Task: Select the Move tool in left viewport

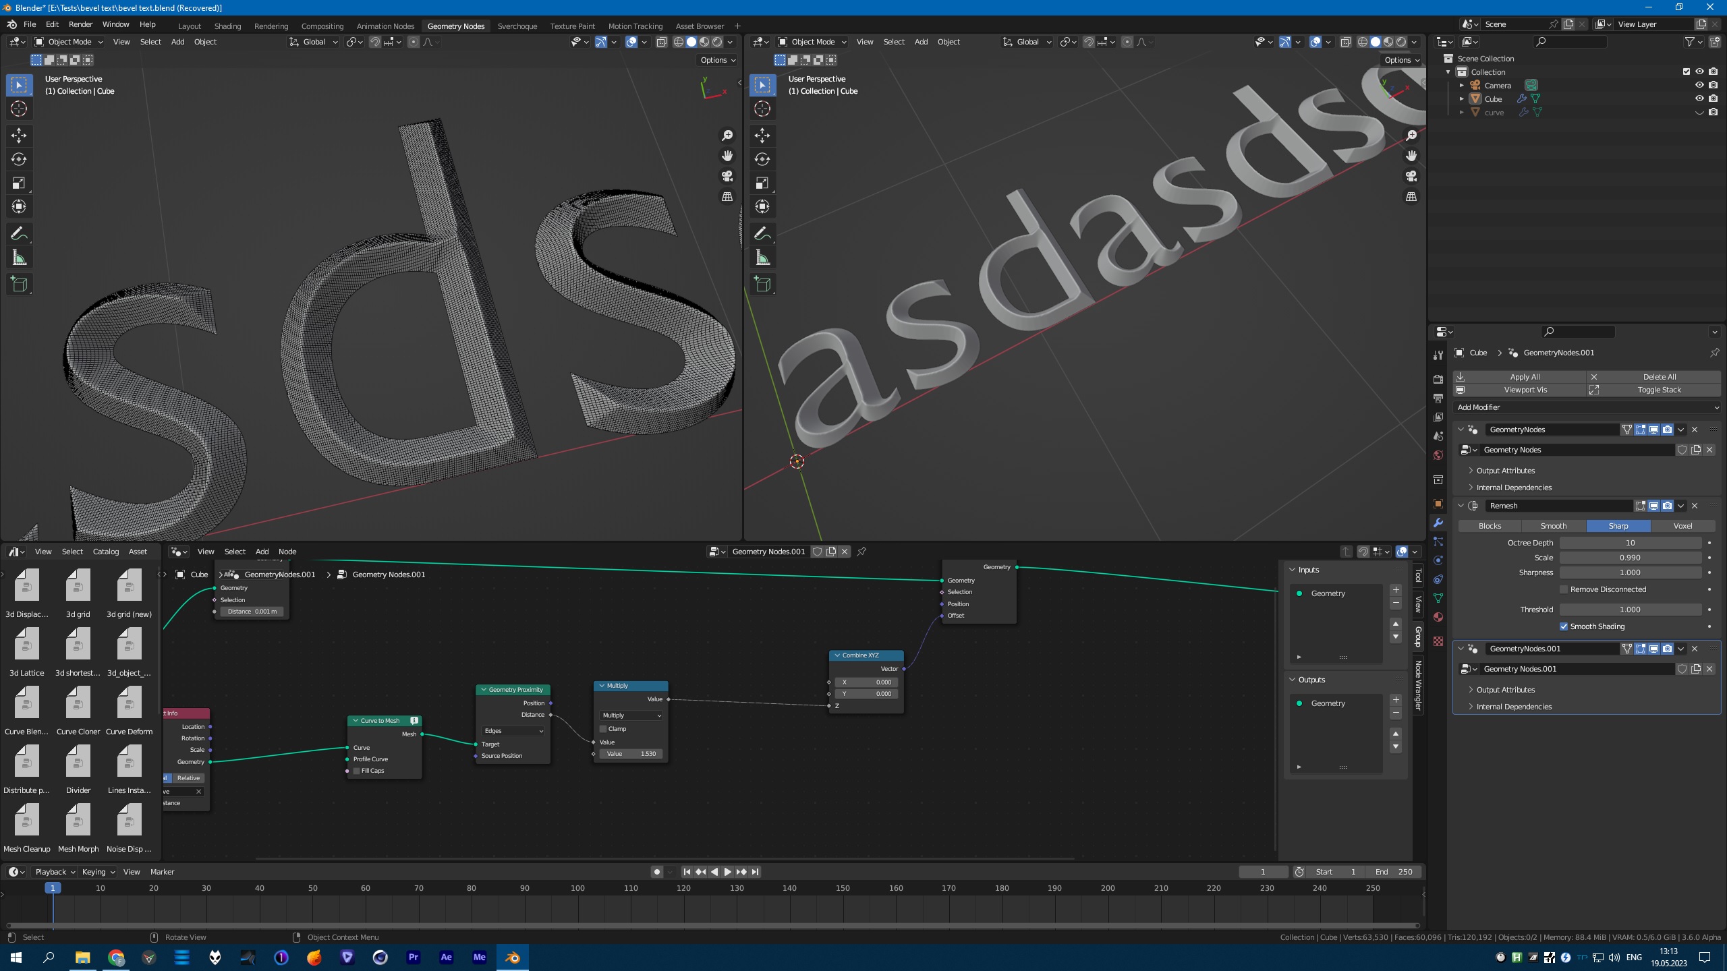Action: click(x=19, y=136)
